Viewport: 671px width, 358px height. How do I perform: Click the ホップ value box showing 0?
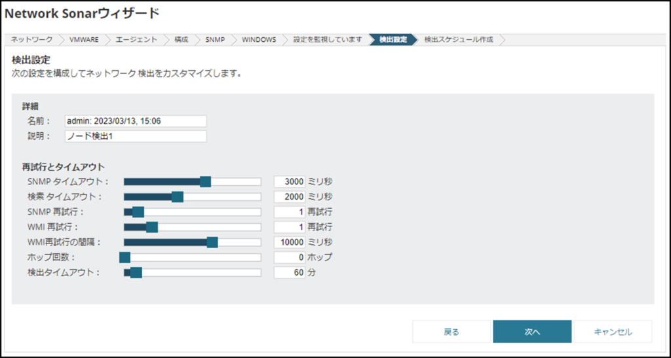coord(290,257)
